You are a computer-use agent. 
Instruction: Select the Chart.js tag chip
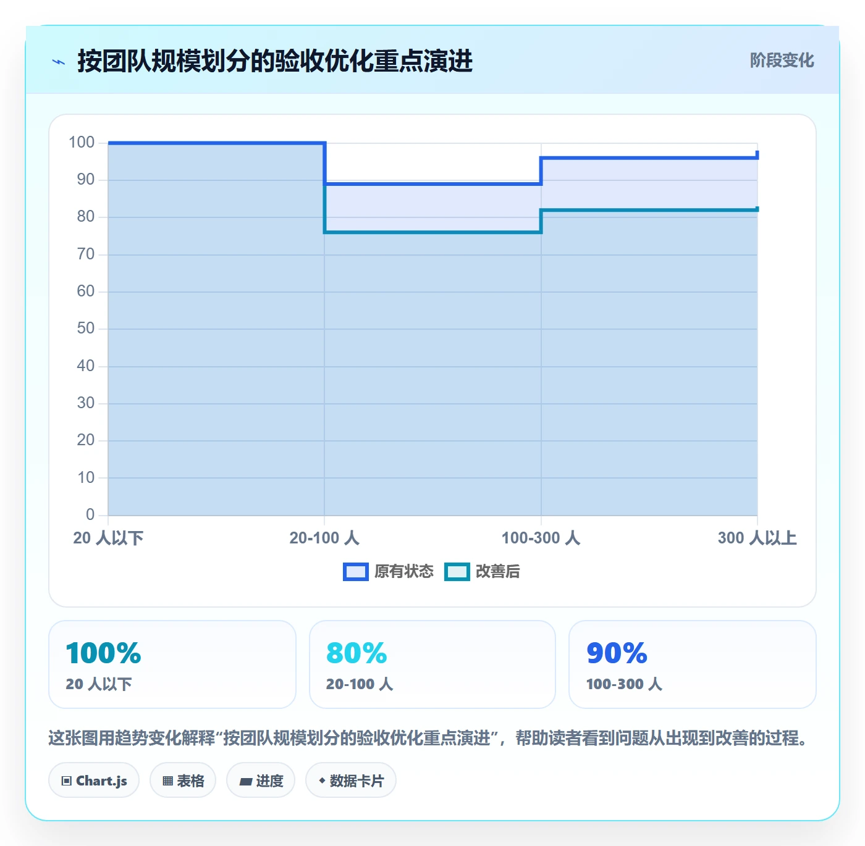pos(94,781)
